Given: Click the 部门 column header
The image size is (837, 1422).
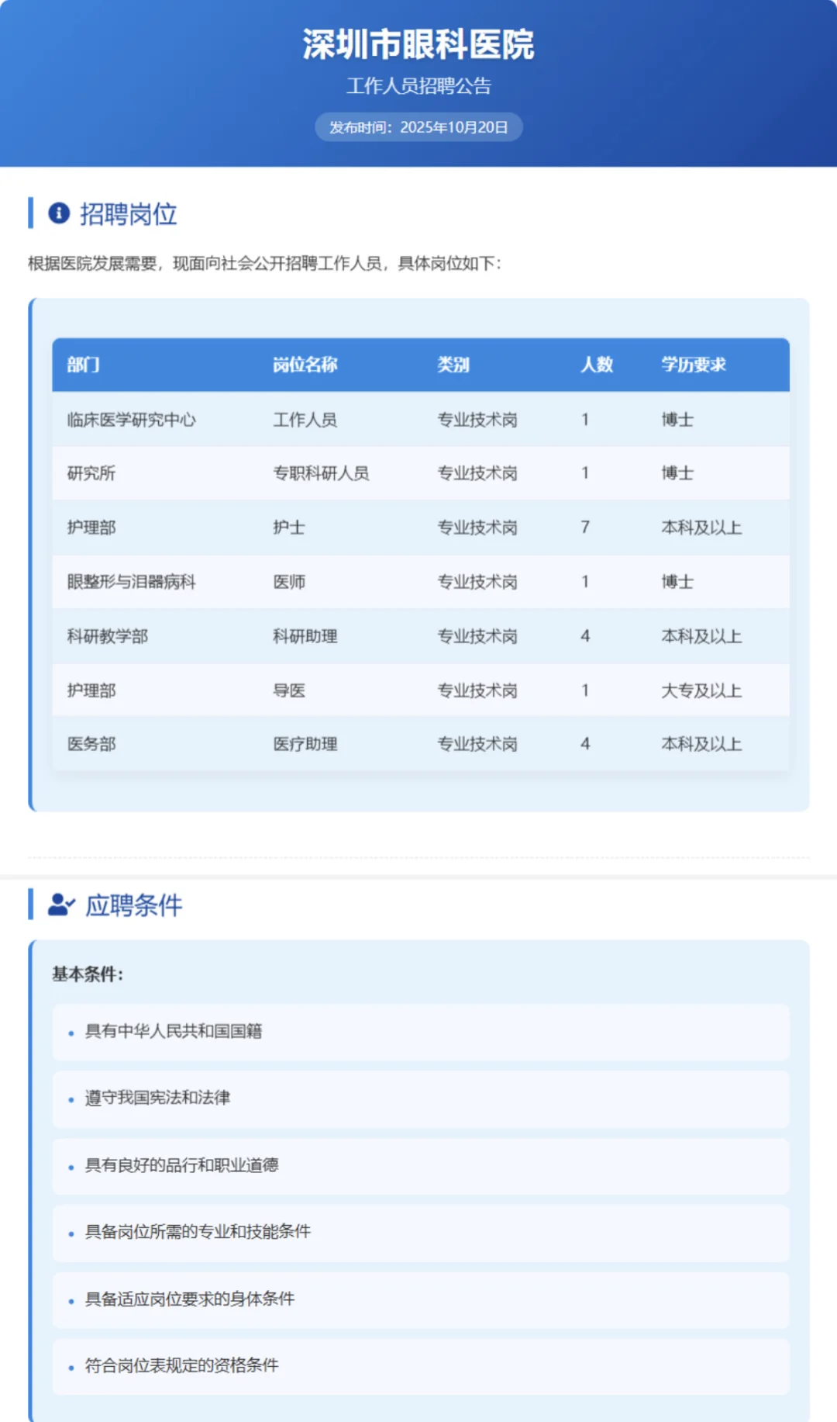Looking at the screenshot, I should [83, 365].
